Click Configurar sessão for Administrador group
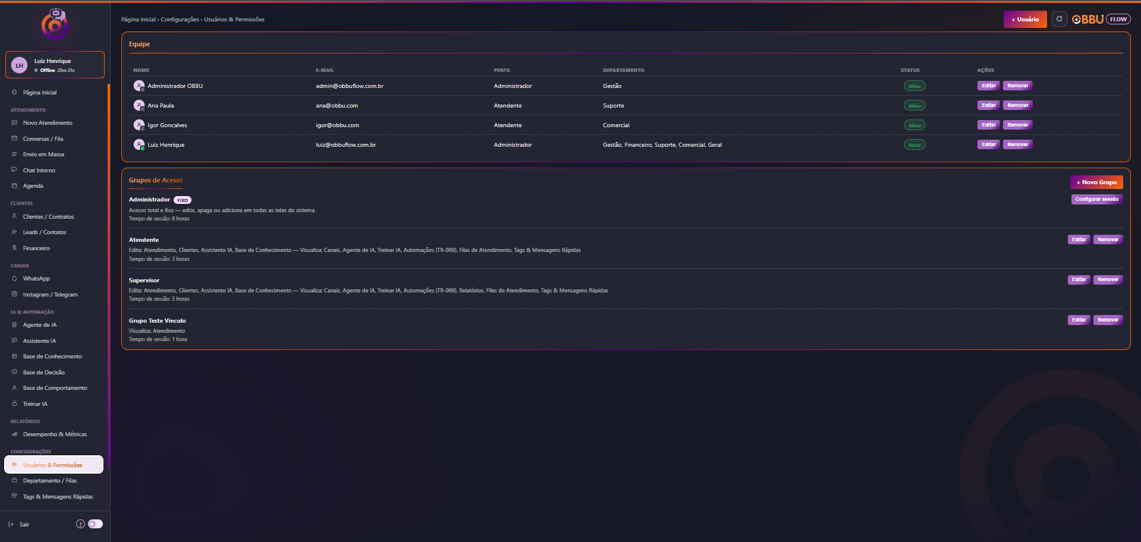This screenshot has height=542, width=1141. (x=1097, y=199)
